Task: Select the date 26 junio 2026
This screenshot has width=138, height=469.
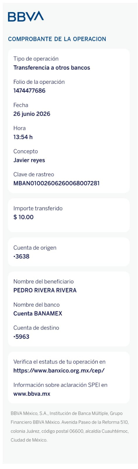Action: (x=32, y=114)
